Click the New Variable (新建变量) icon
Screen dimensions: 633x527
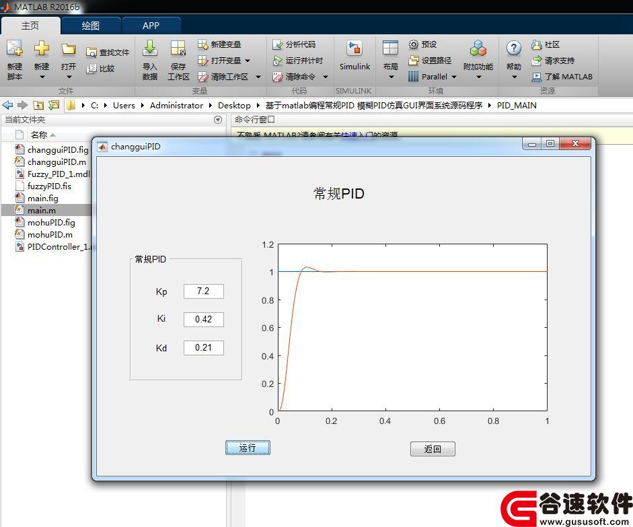202,44
